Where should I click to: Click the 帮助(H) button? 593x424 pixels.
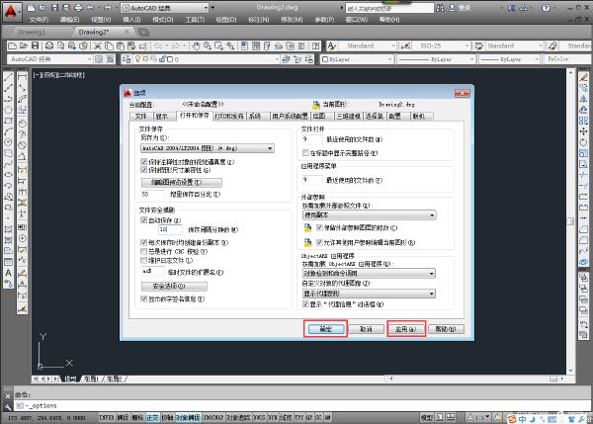(446, 329)
